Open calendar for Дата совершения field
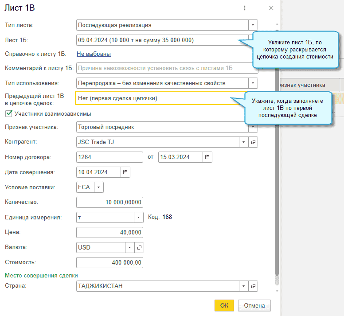The width and height of the screenshot is (344, 316). 125,172
